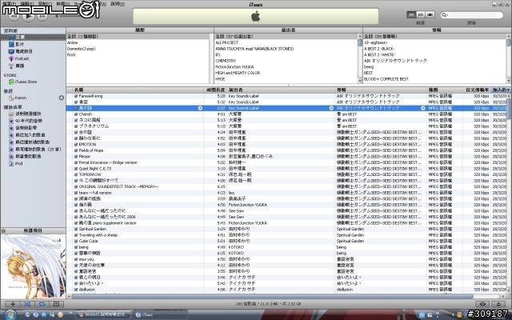Select the 音樂 music library

20,38
